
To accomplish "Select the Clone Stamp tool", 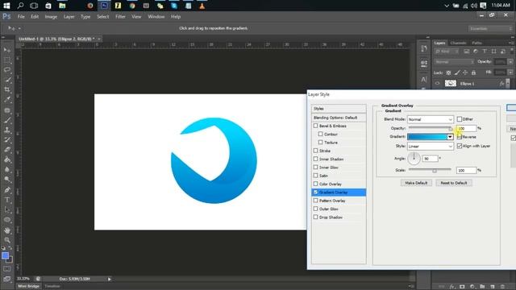I will coord(7,130).
